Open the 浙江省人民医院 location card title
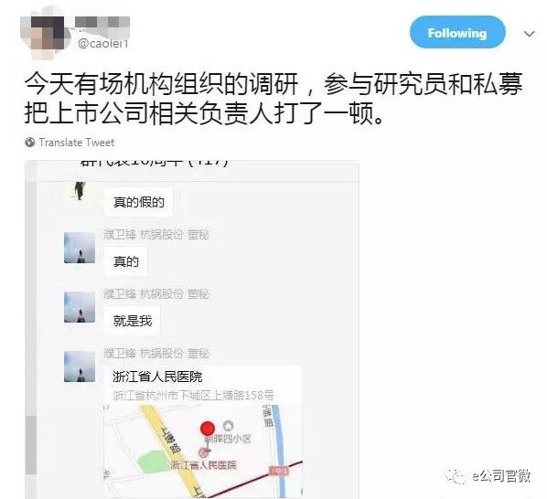The width and height of the screenshot is (547, 499). click(157, 377)
